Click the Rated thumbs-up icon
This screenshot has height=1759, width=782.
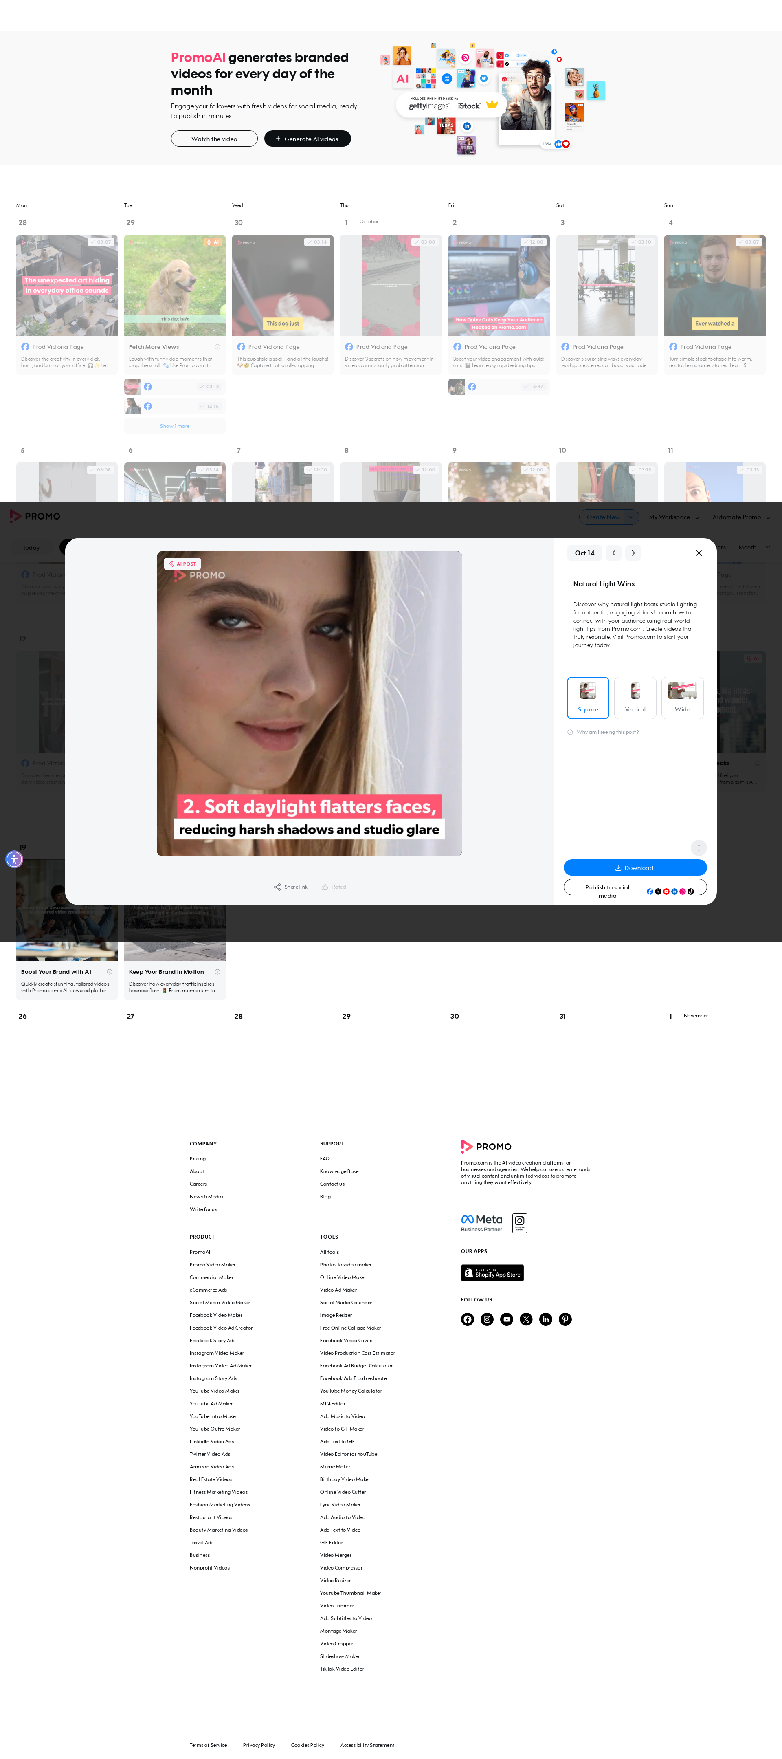[x=325, y=887]
